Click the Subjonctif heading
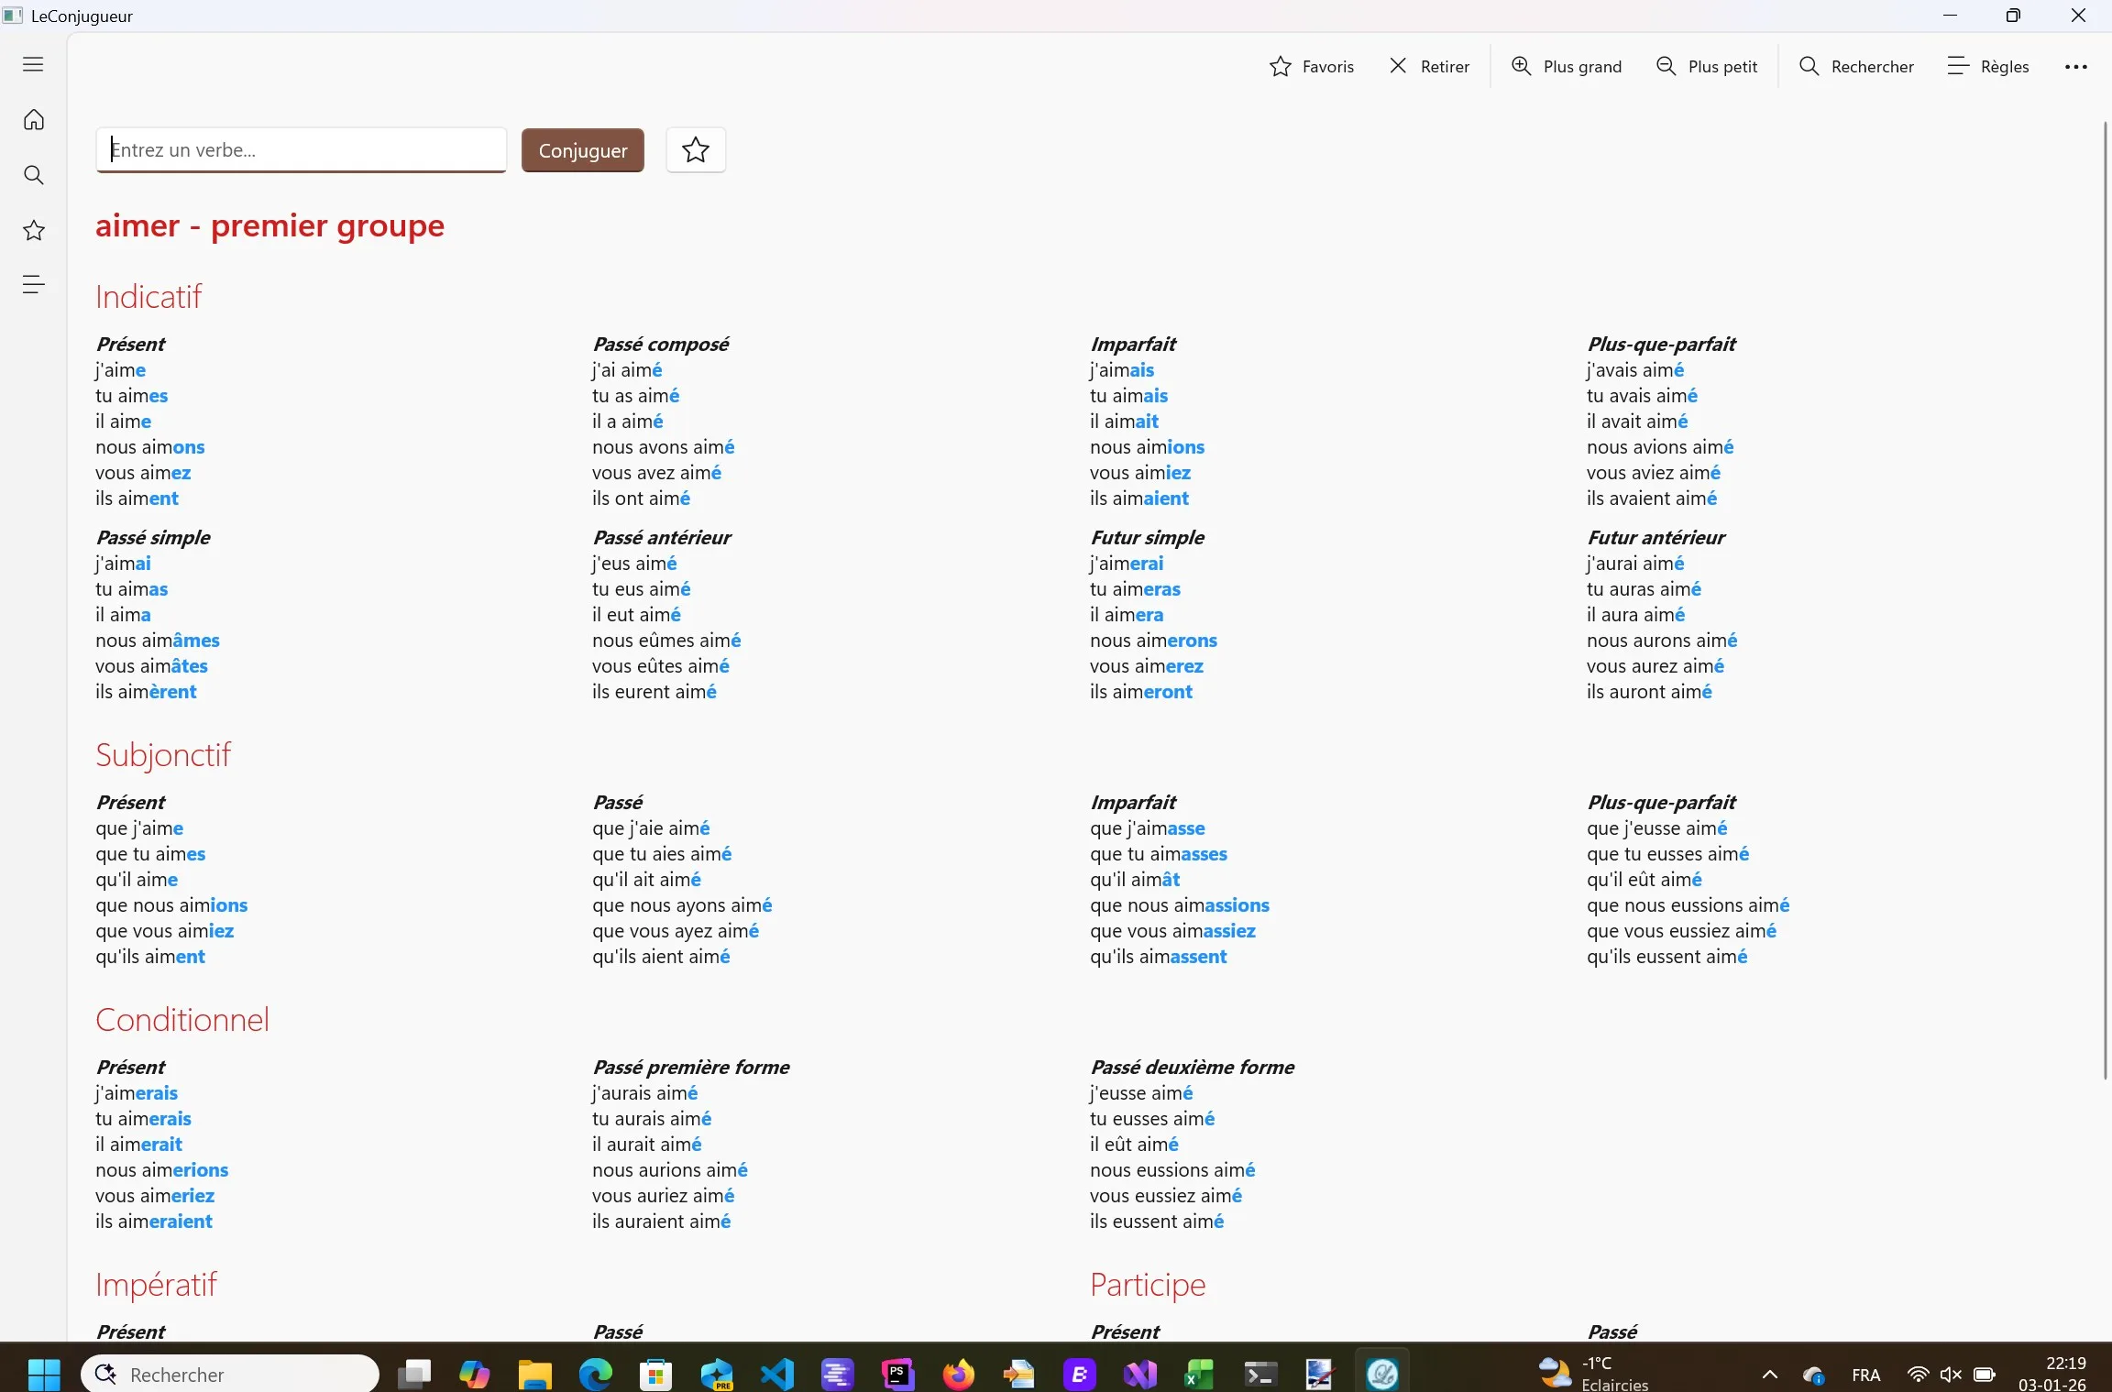Image resolution: width=2112 pixels, height=1392 pixels. click(163, 754)
